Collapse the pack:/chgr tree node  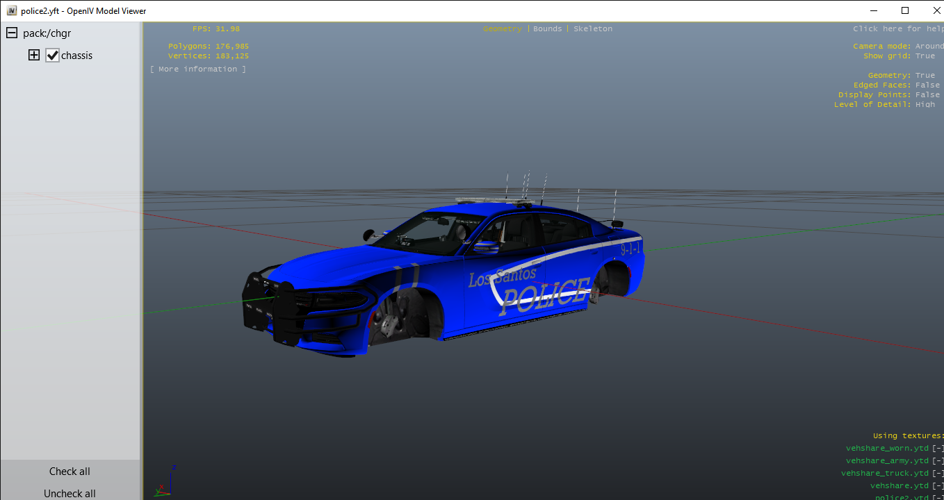(12, 33)
